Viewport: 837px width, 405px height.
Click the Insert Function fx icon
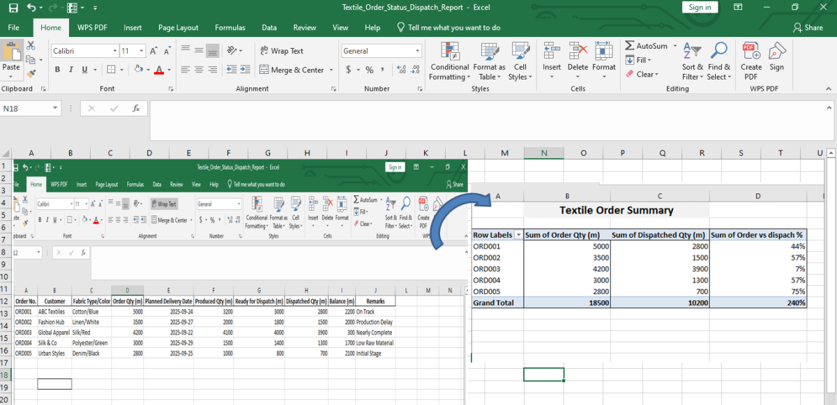click(137, 109)
